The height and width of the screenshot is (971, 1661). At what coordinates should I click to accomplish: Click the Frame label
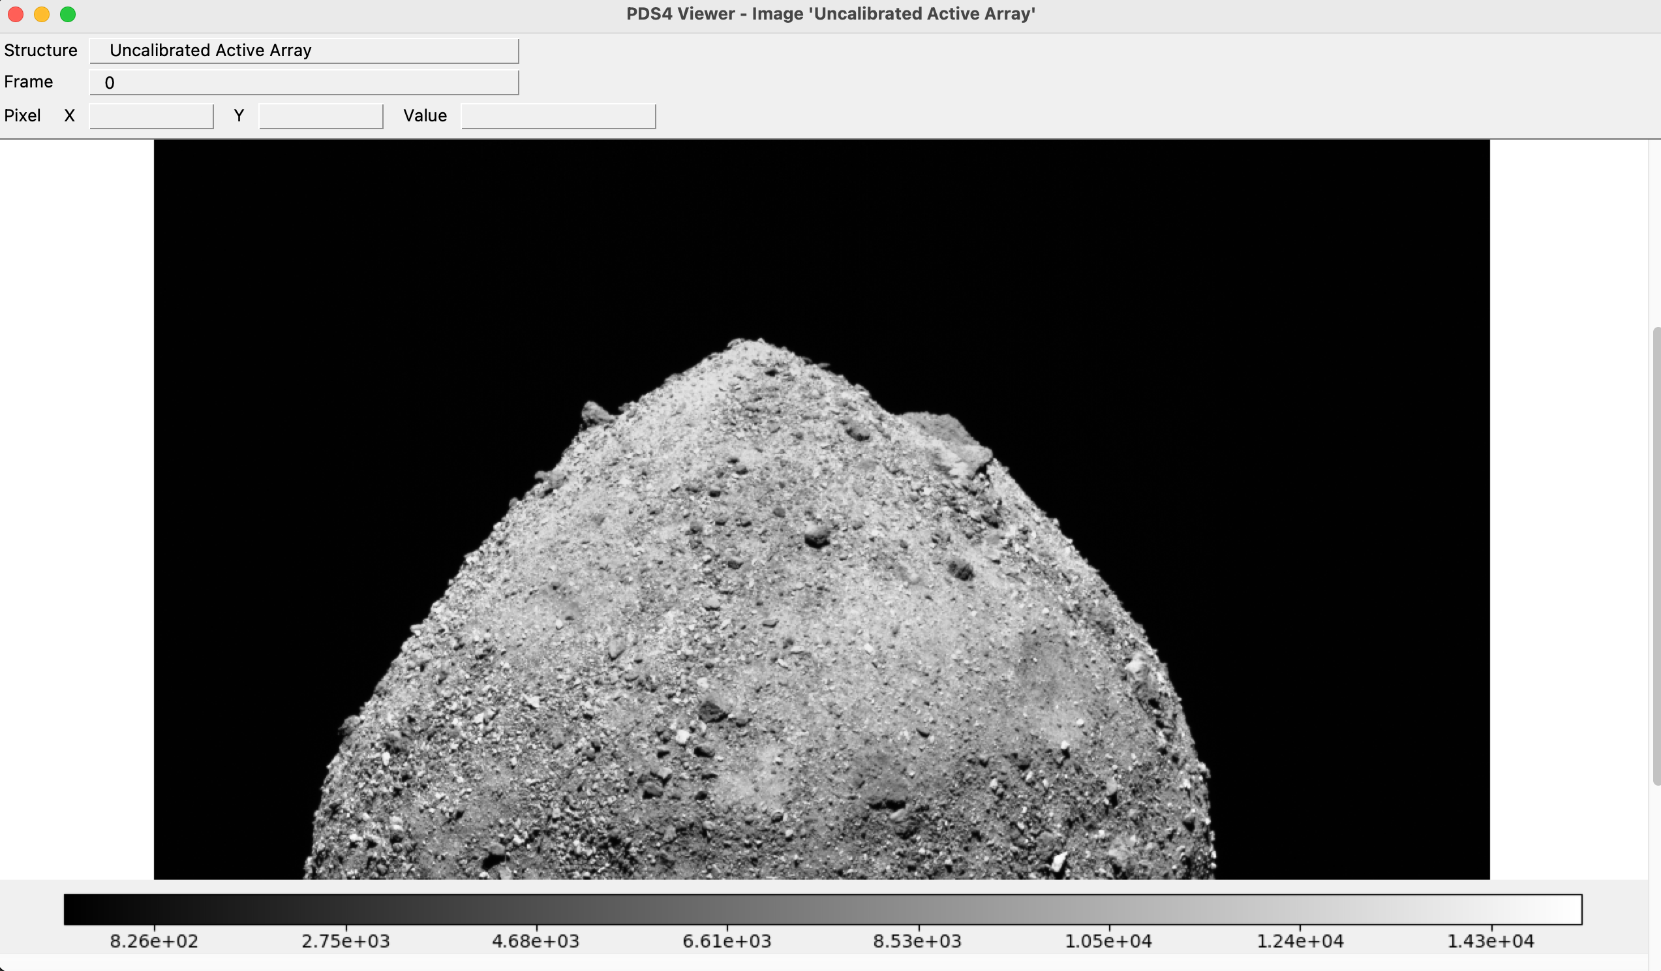tap(28, 82)
